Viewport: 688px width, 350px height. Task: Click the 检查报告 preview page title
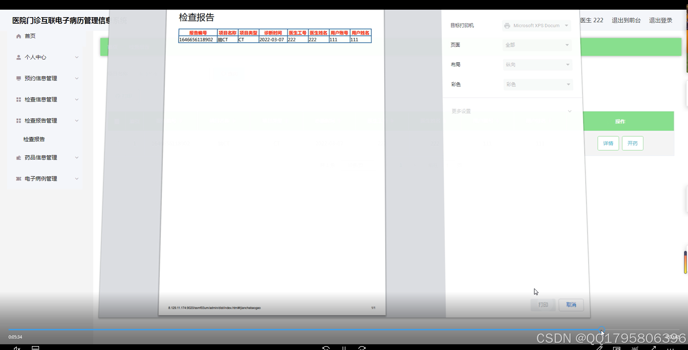tap(196, 18)
